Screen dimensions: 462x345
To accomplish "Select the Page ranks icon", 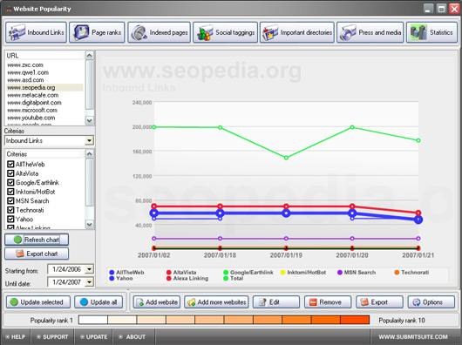I will coord(81,32).
